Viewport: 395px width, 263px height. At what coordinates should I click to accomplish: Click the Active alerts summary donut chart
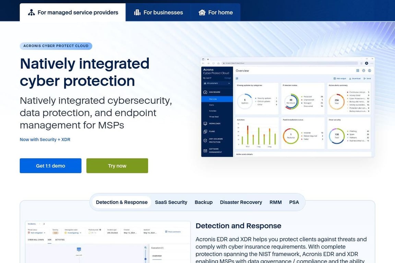337,101
